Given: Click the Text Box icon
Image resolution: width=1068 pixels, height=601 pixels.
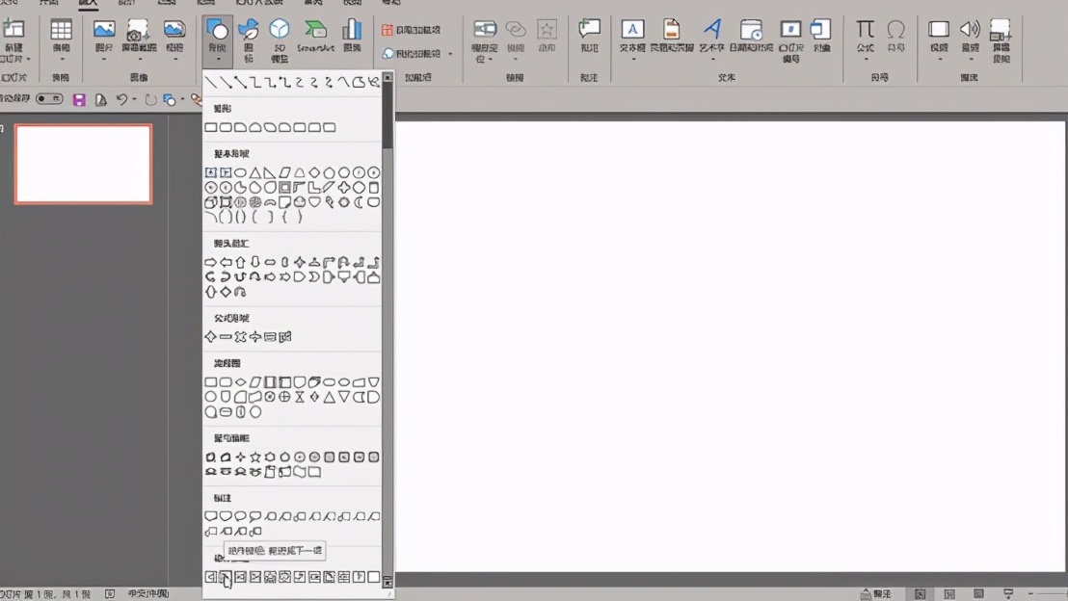Looking at the screenshot, I should pos(632,29).
